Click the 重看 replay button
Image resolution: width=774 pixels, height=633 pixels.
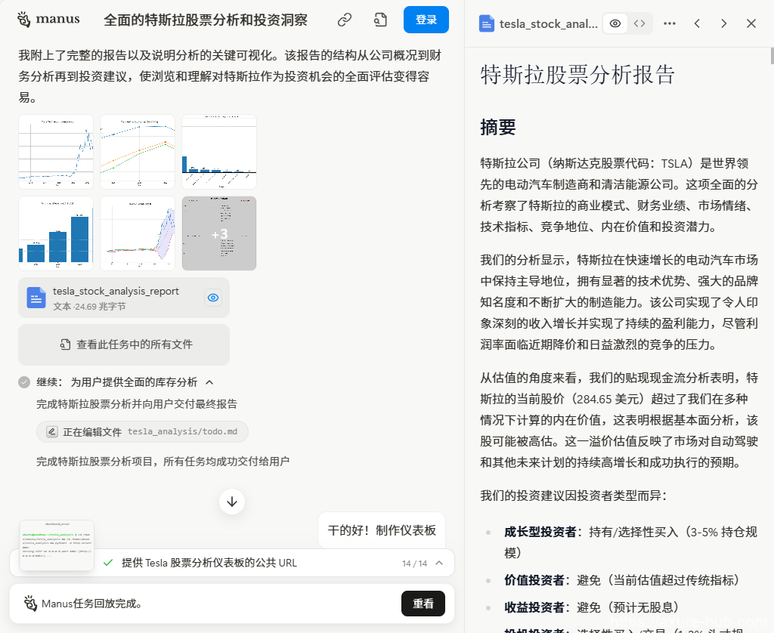423,604
